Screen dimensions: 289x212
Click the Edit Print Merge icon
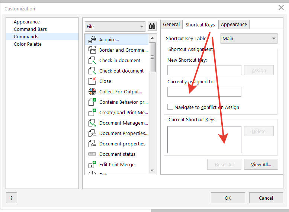[92, 164]
